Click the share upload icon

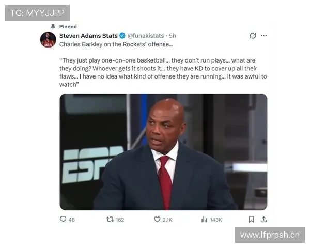263,219
